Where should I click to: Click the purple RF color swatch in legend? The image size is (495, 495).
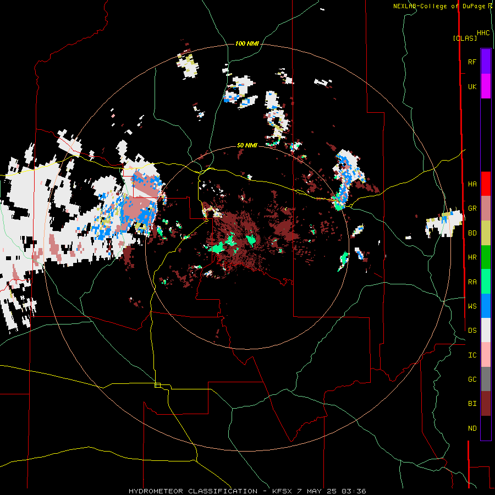coord(486,62)
